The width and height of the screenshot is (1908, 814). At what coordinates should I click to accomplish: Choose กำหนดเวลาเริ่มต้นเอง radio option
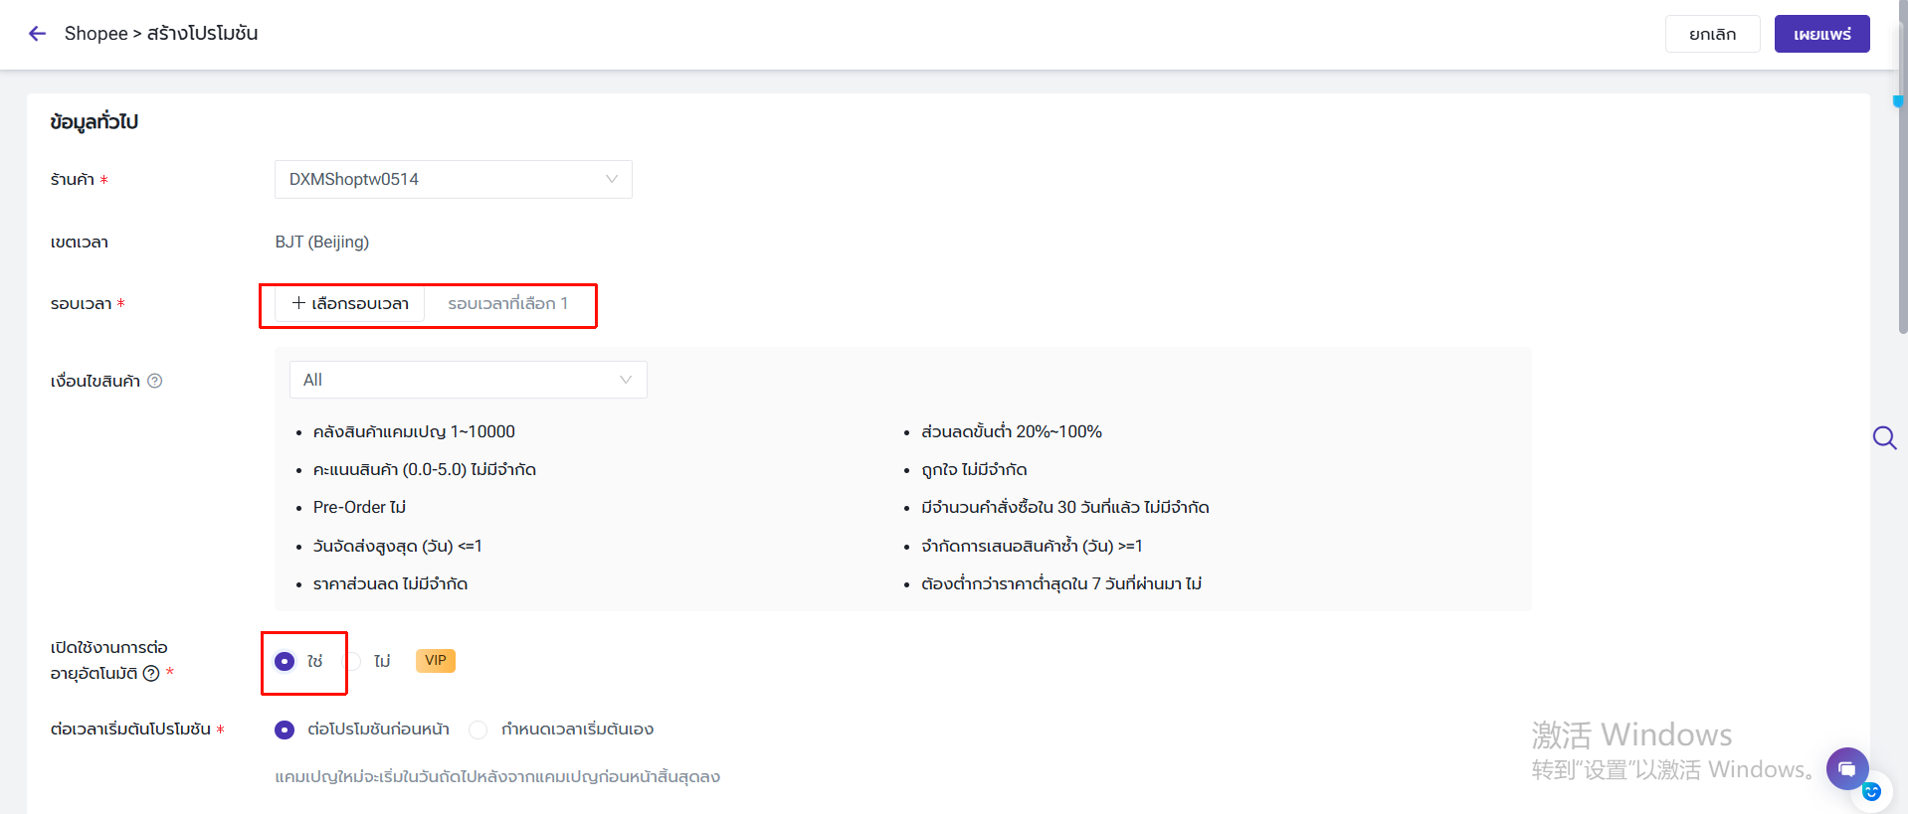[x=478, y=730]
